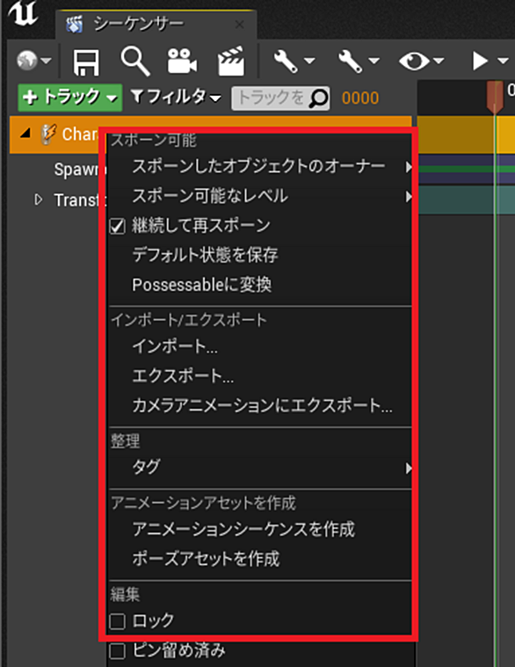The height and width of the screenshot is (667, 515).
Task: Click the Char track actor icon
Action: click(48, 134)
